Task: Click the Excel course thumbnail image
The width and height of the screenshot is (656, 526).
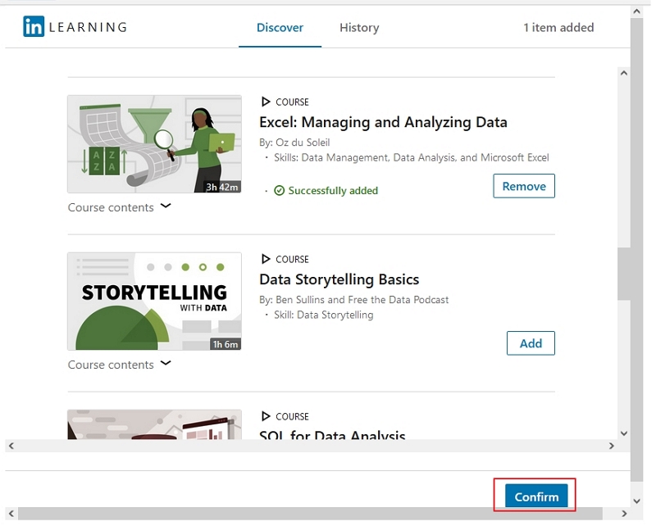Action: click(154, 144)
